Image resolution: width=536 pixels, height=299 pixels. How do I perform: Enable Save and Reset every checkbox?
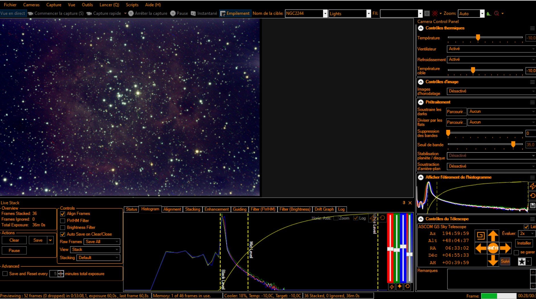(x=5, y=274)
